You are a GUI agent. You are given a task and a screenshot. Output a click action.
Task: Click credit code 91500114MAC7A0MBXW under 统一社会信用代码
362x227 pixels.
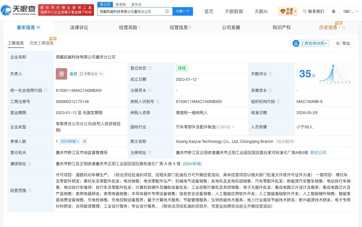(79, 90)
